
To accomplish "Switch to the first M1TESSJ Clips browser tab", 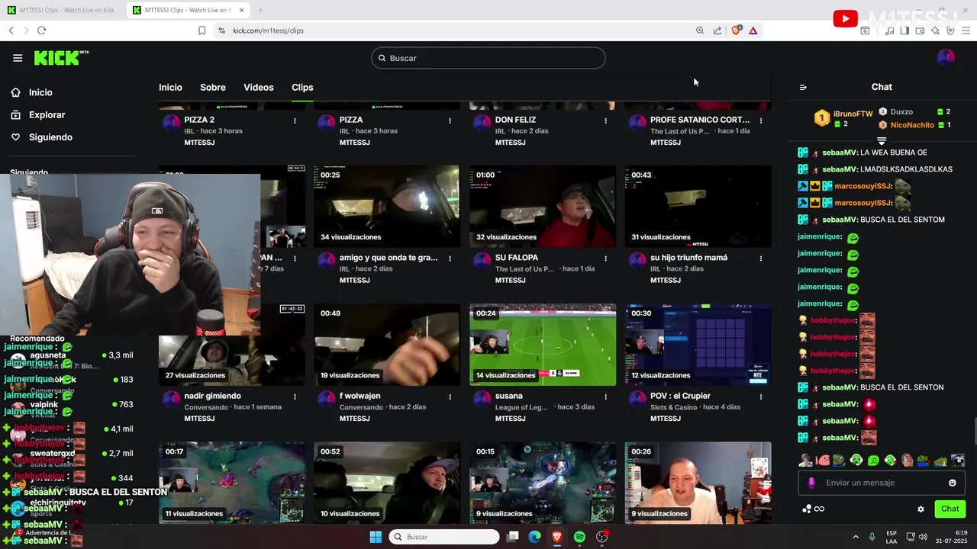I will tap(61, 10).
